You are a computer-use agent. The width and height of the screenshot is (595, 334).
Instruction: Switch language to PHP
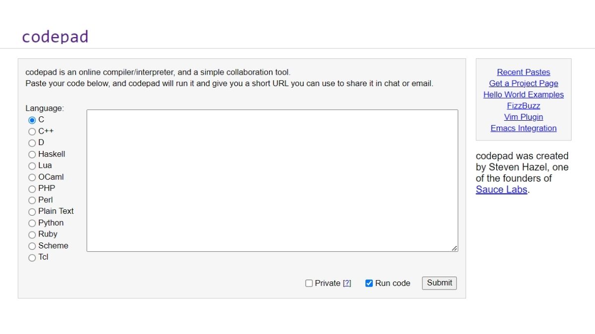(32, 189)
